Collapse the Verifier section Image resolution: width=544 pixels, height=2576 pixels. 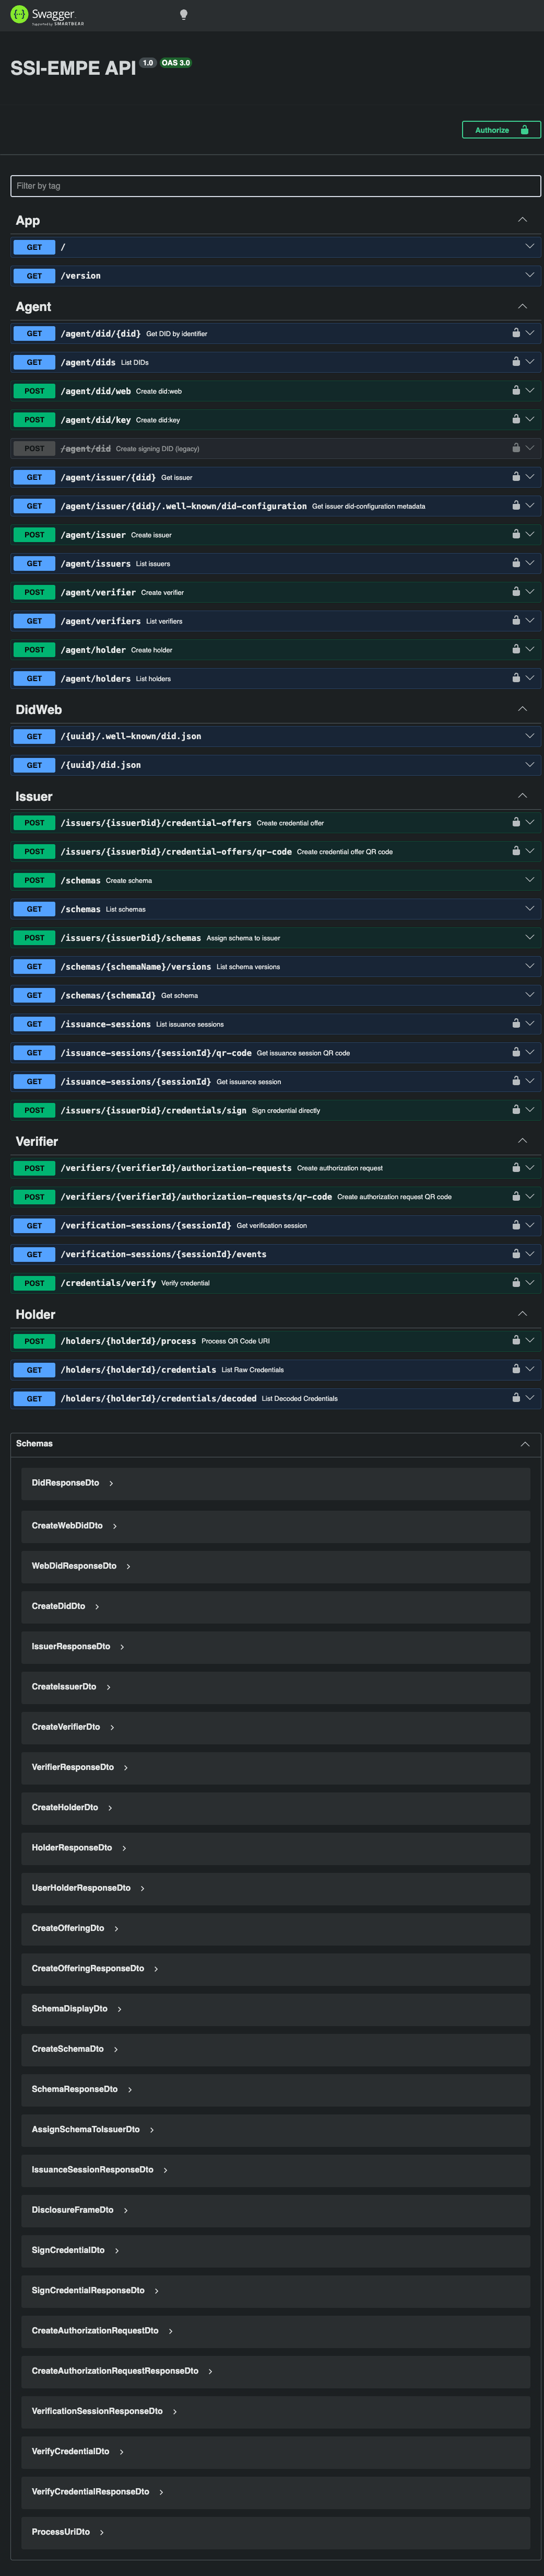pyautogui.click(x=522, y=1141)
